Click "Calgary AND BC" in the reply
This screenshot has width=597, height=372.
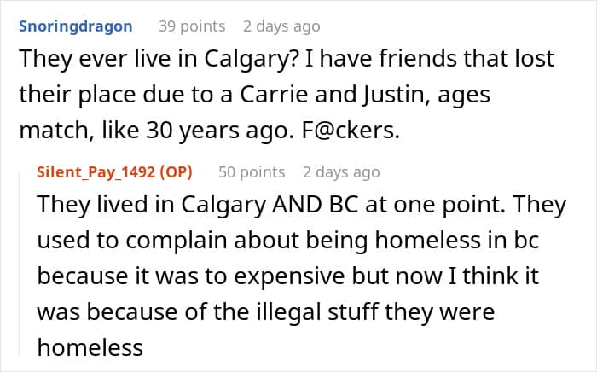[x=270, y=205]
